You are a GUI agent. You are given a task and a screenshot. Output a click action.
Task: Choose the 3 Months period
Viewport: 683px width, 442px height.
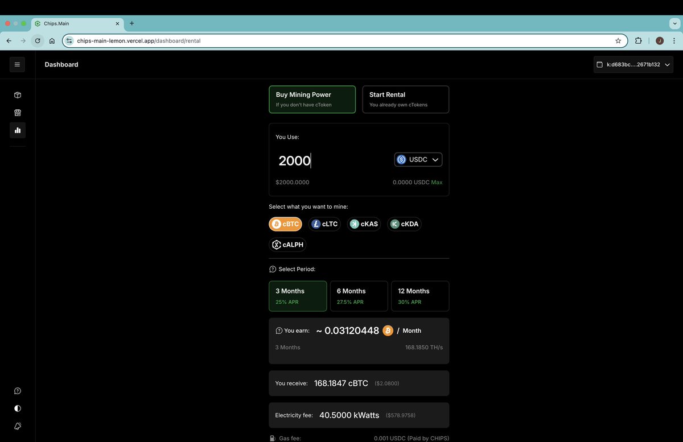tap(298, 296)
